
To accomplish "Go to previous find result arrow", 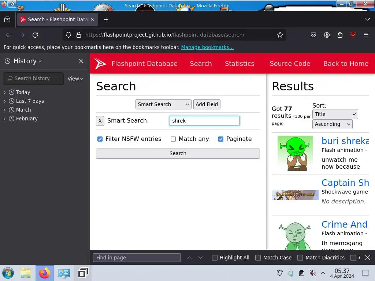I will 189,258.
